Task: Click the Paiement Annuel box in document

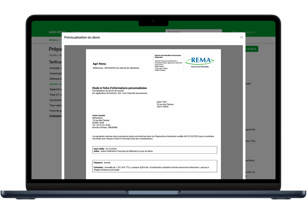Action: [155, 166]
